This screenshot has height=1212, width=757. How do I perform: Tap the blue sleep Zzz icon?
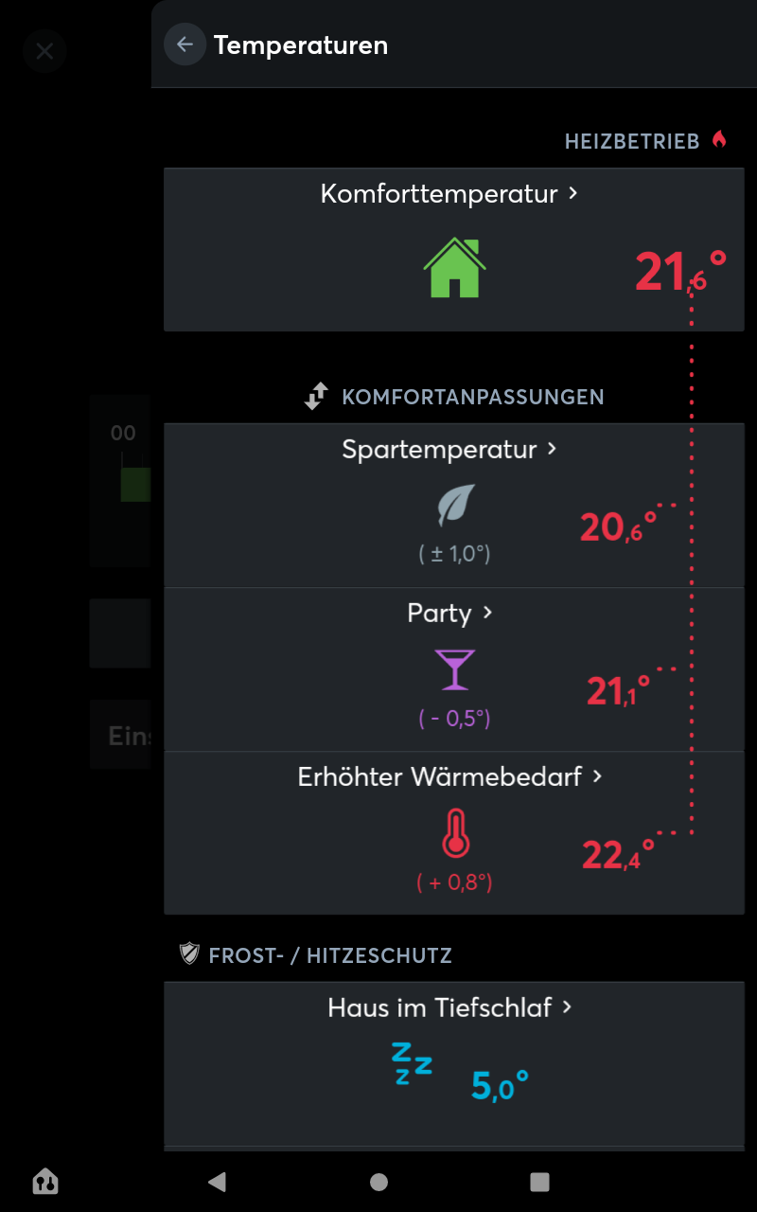[412, 1063]
